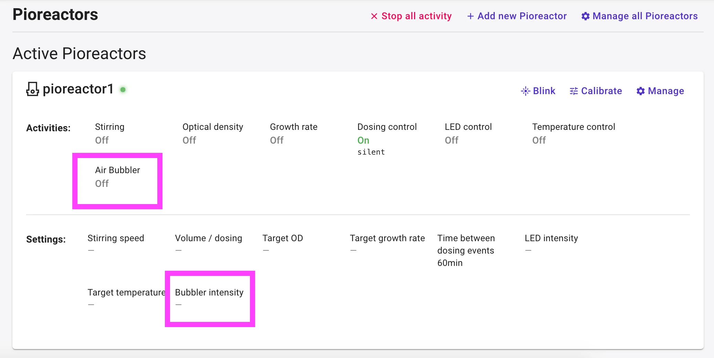Open Calibrate for pioreactor1

click(x=596, y=91)
